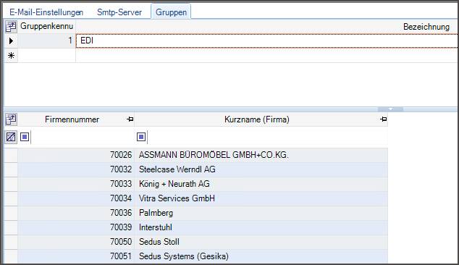Click company number 70036

[x=121, y=213]
